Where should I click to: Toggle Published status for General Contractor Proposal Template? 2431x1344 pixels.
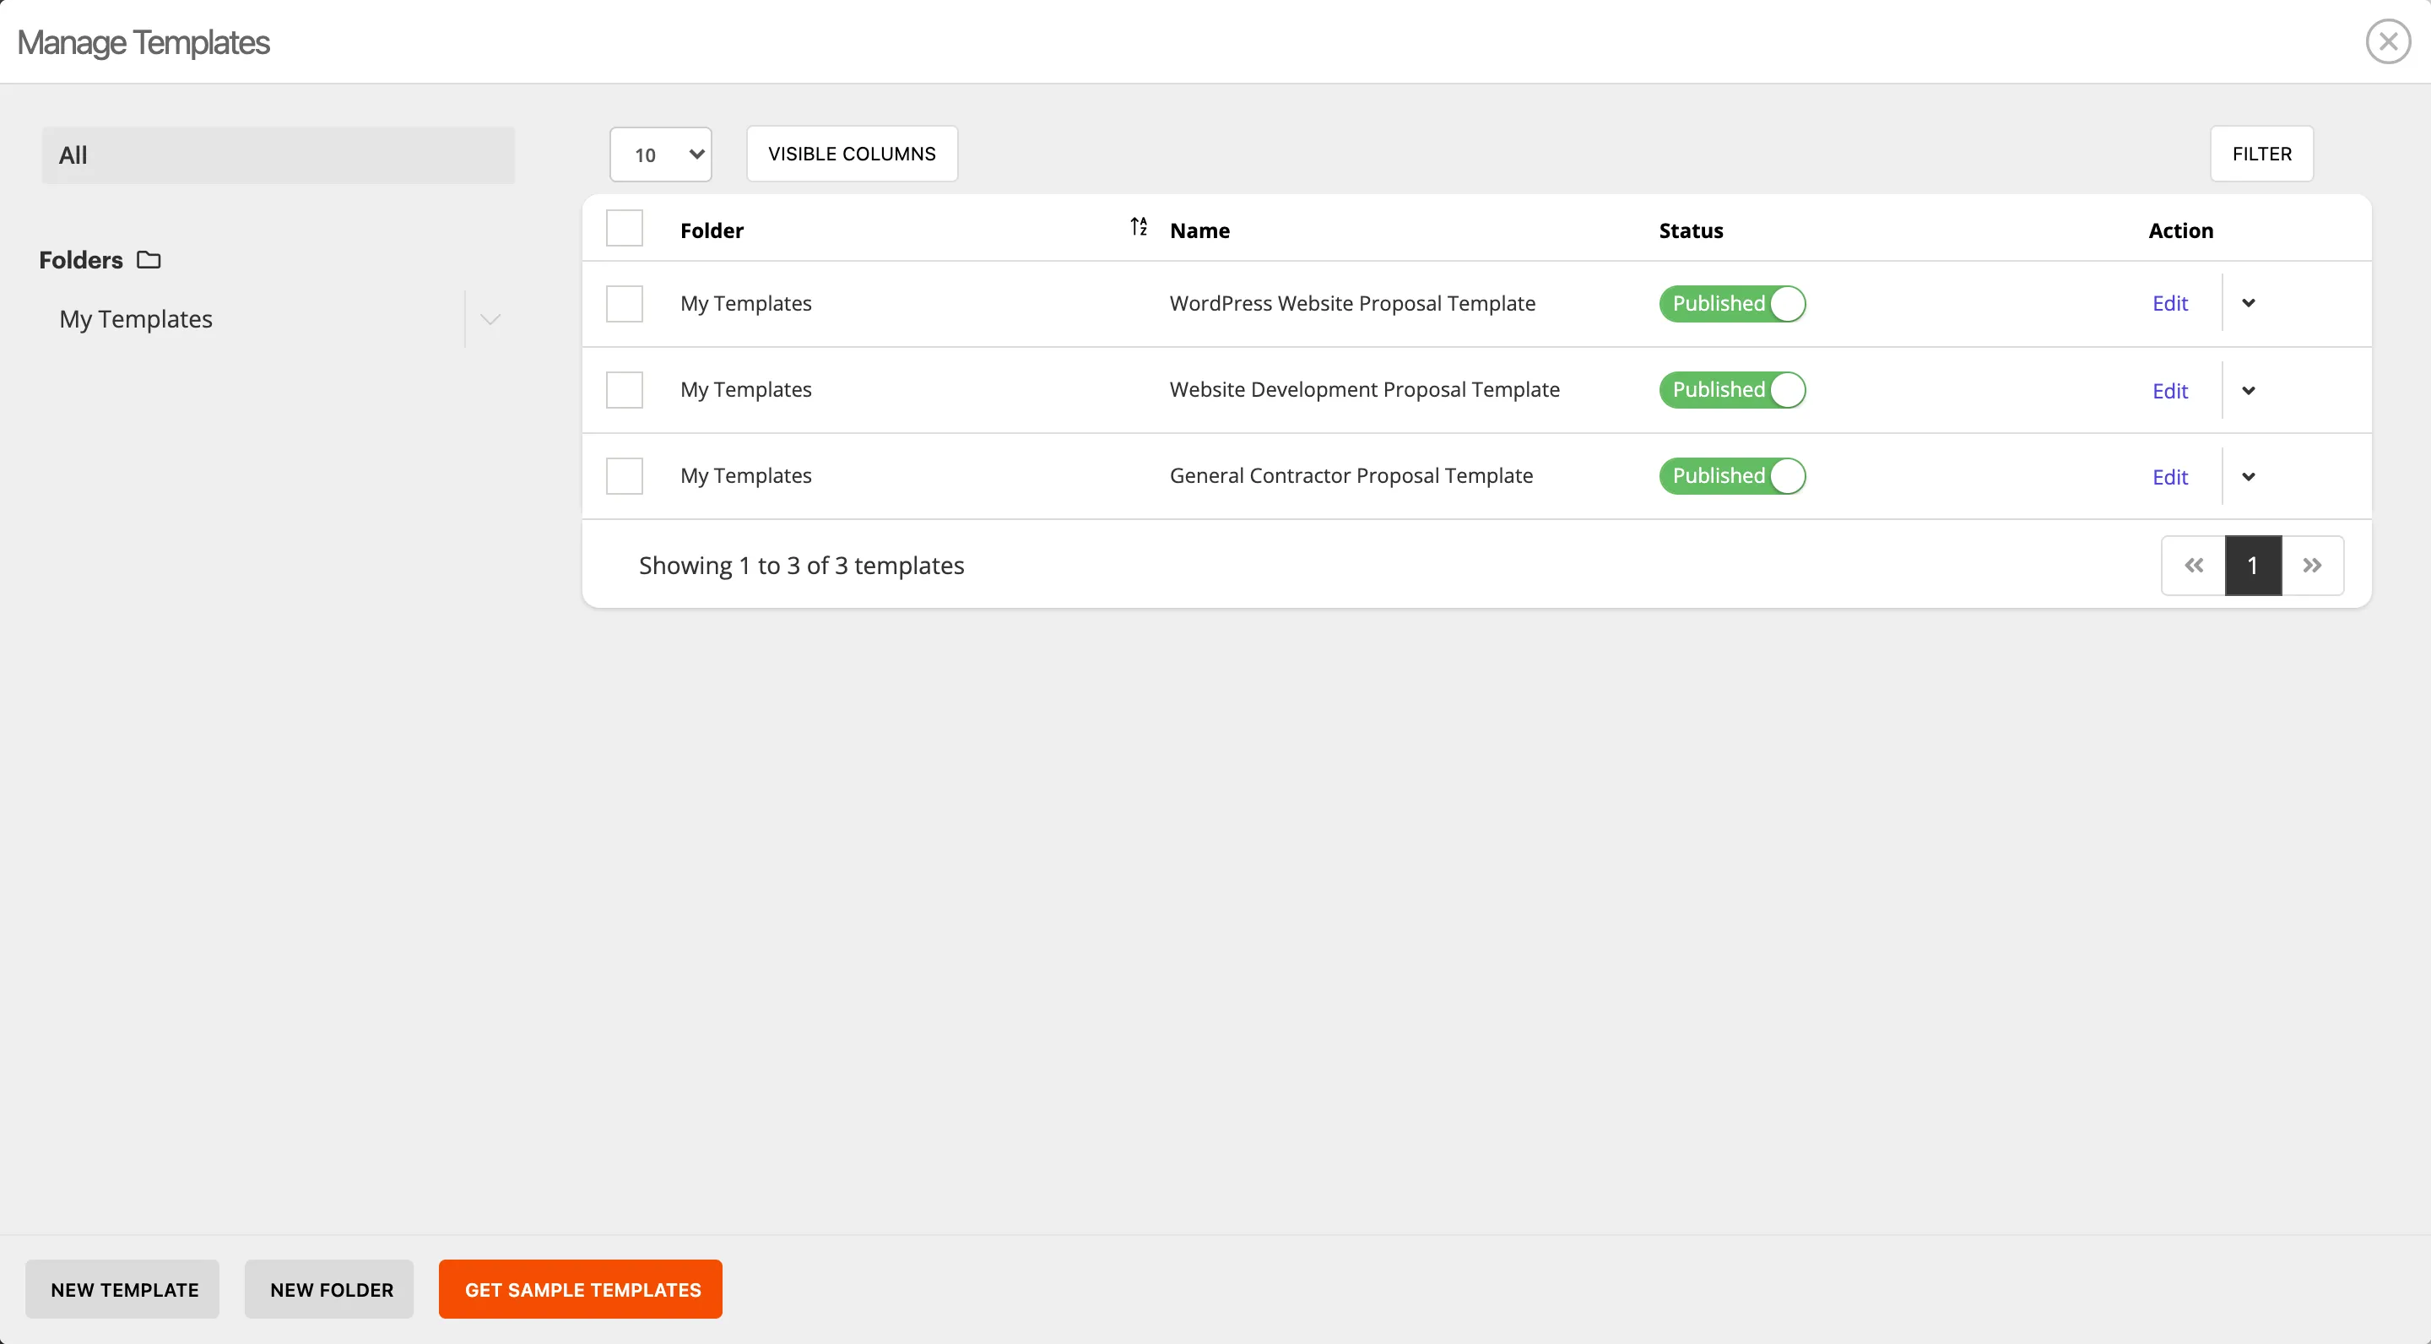pyautogui.click(x=1732, y=475)
